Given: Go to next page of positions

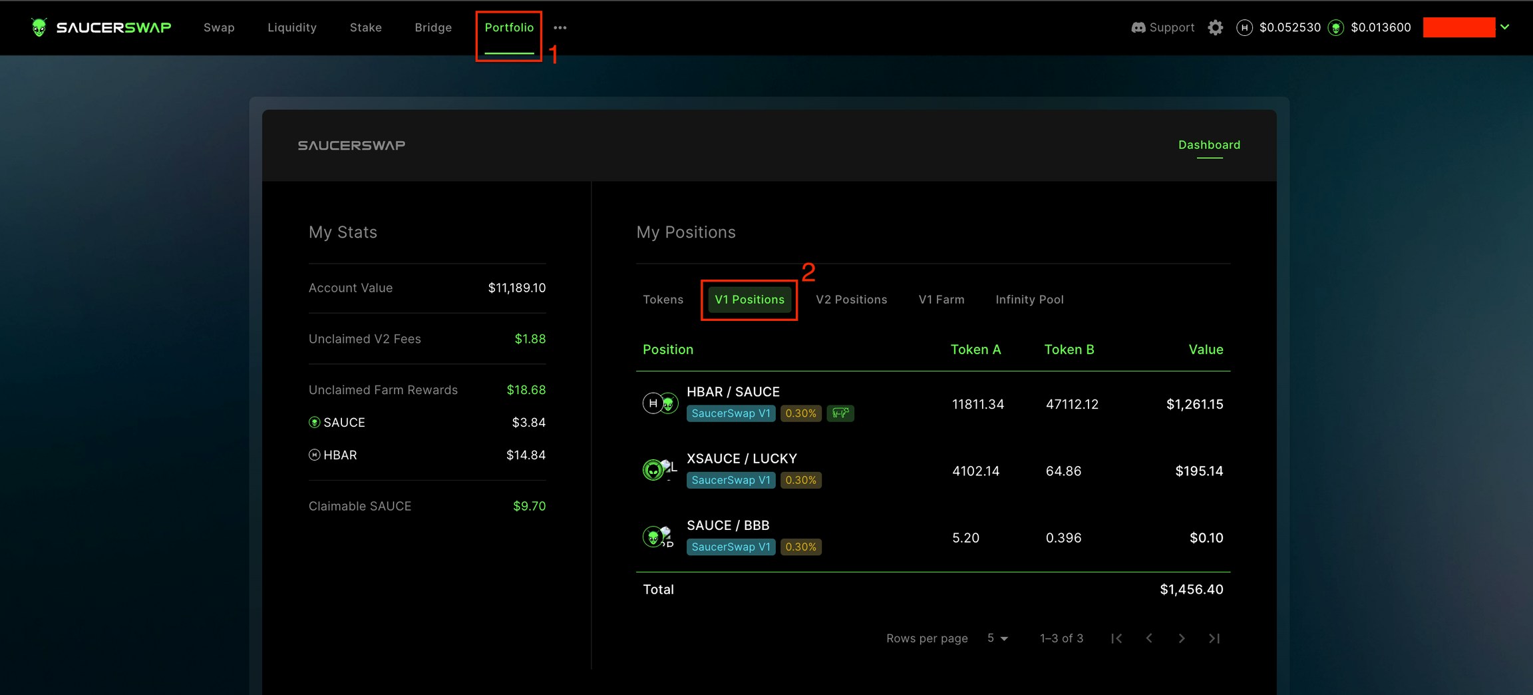Looking at the screenshot, I should click(1182, 638).
